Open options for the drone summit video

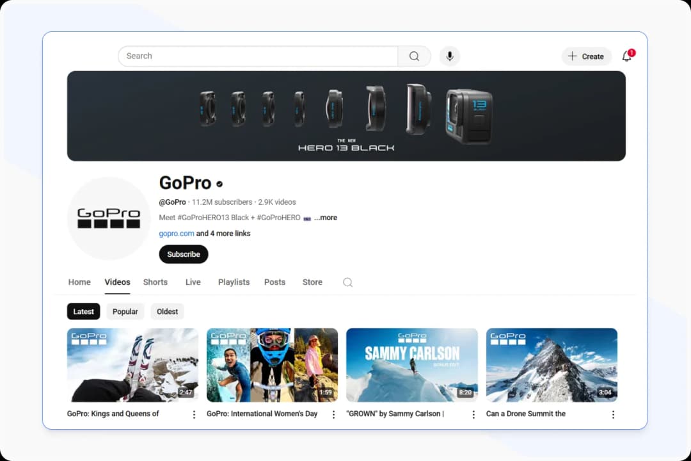click(613, 414)
